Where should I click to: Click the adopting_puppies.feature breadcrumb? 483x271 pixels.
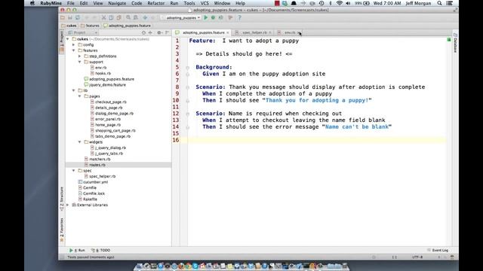(128, 26)
